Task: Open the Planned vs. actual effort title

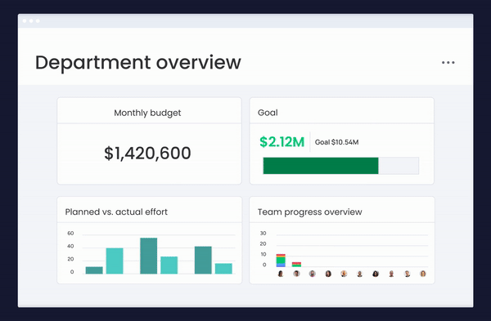Action: coord(116,212)
